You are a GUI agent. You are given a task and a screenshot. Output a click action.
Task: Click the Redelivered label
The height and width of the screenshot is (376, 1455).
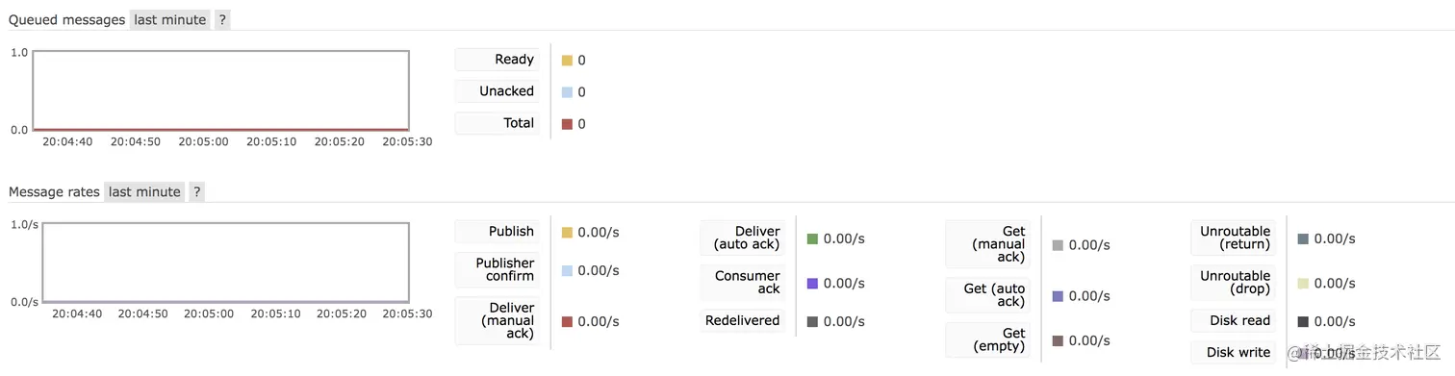pyautogui.click(x=742, y=321)
